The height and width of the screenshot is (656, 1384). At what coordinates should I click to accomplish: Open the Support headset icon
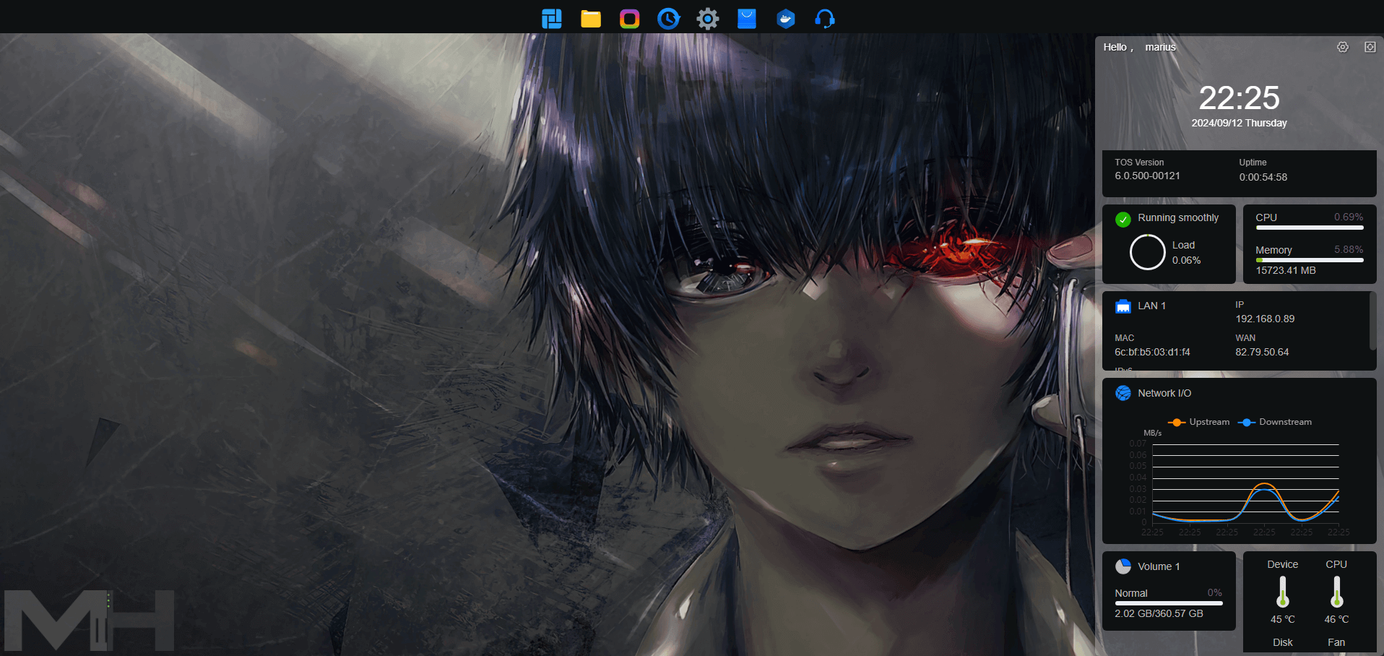(825, 19)
